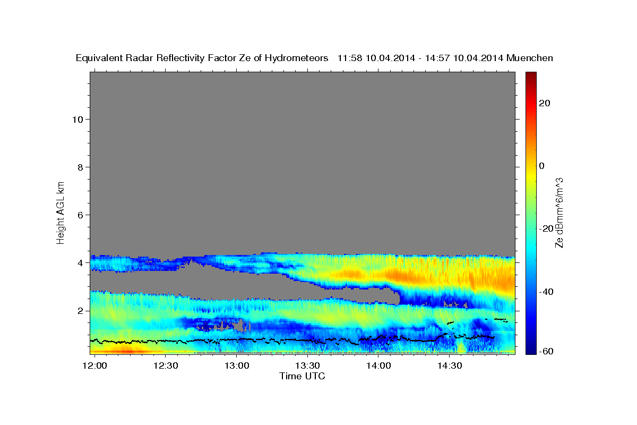The image size is (637, 425).
Task: Click the plot title 'Equivalent Radar Reflectivity Factor Ze of Hydrometeors'
Action: 202,58
